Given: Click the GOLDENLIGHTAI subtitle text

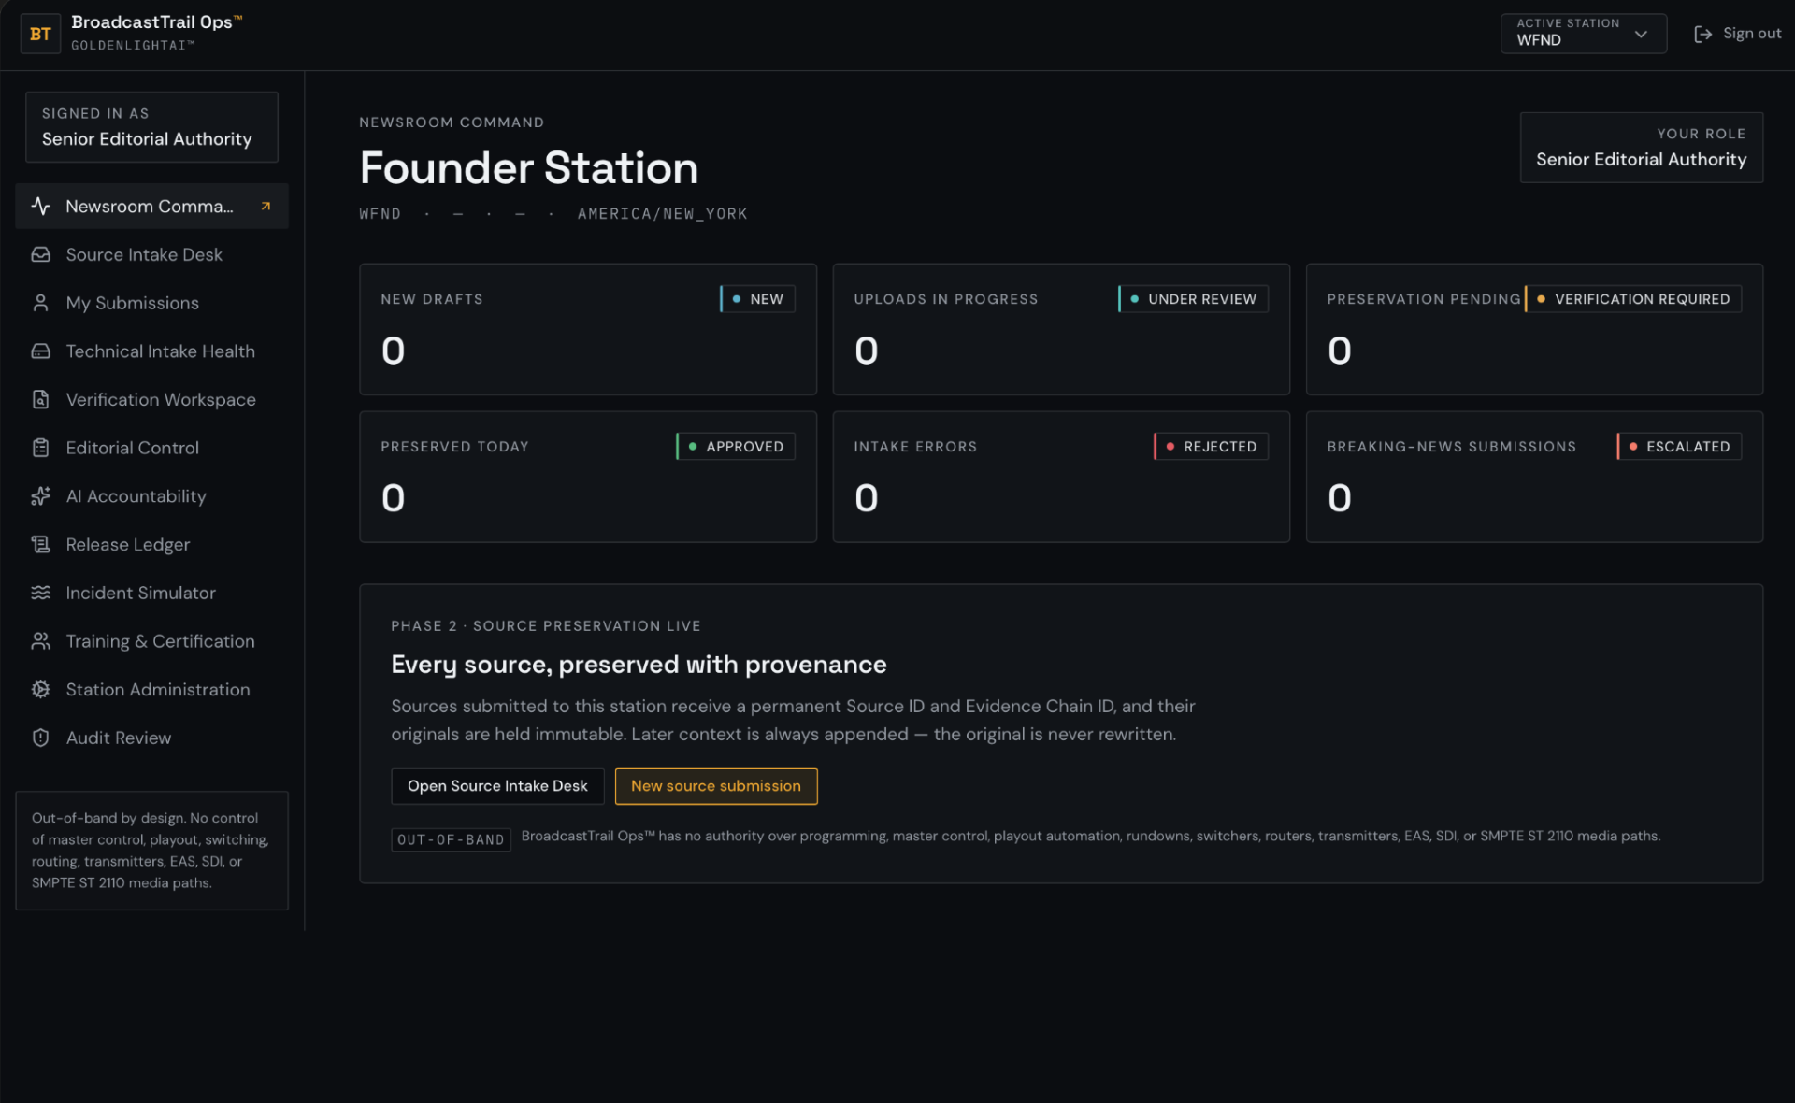Looking at the screenshot, I should pos(133,46).
